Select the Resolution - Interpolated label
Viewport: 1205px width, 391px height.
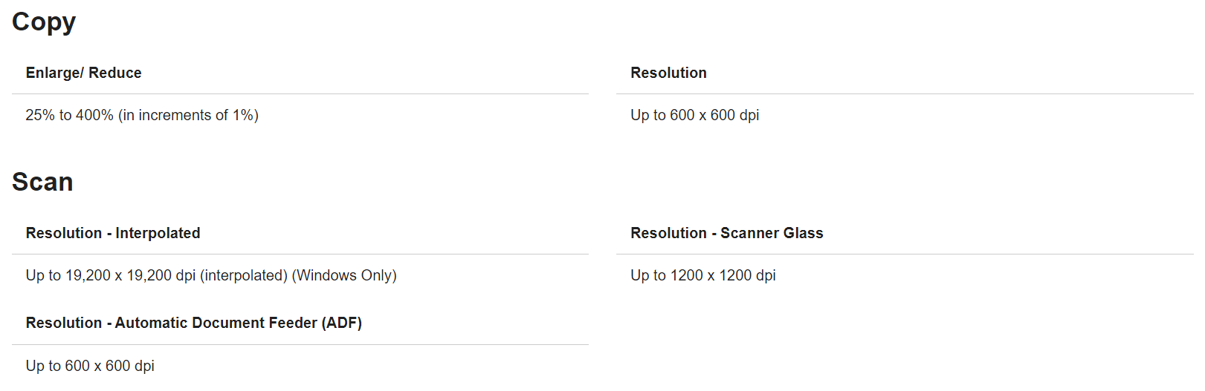(x=113, y=233)
